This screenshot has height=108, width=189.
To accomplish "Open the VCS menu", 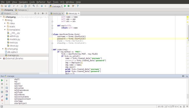I will tap(62, 2).
